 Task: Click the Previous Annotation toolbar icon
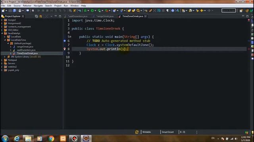(190, 11)
